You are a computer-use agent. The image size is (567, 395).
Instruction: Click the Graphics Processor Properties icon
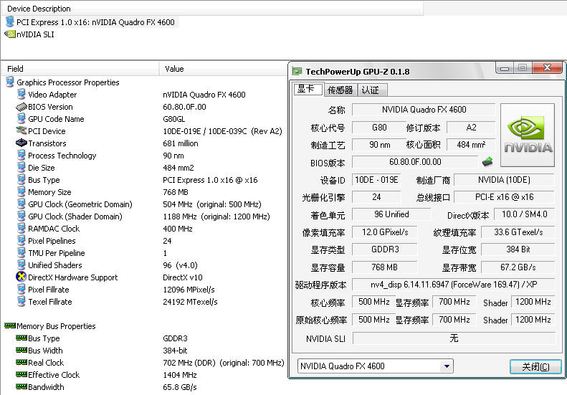10,82
